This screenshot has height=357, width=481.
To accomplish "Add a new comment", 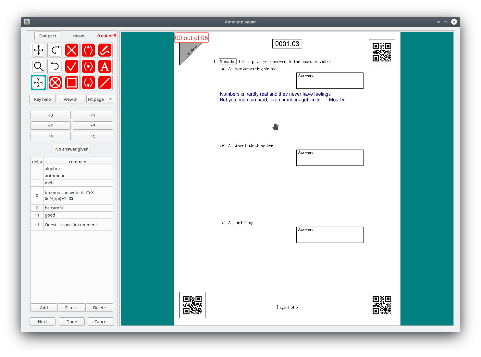I will 44,308.
